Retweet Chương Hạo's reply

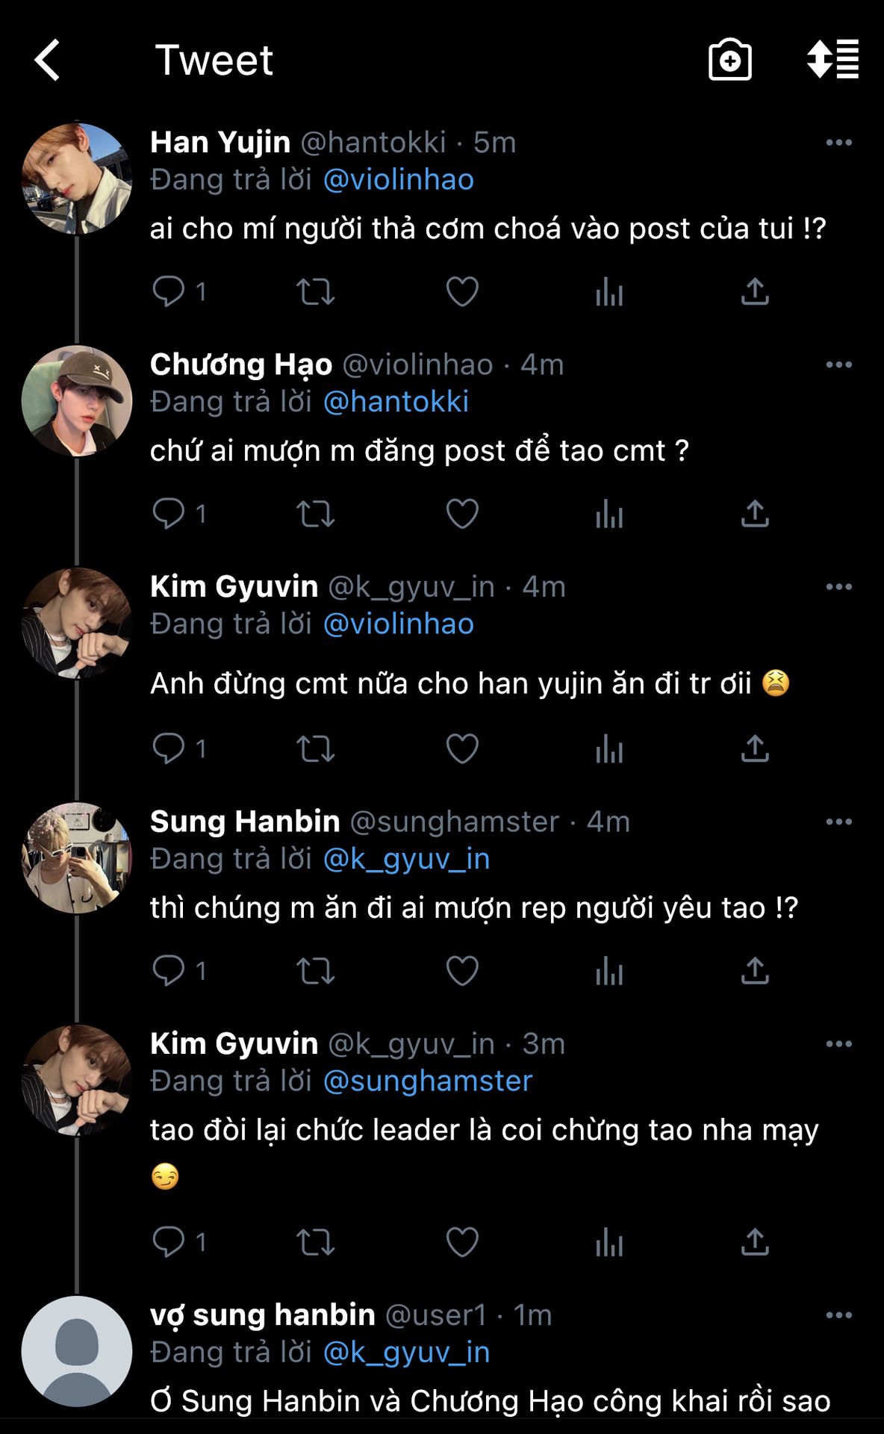tap(315, 514)
